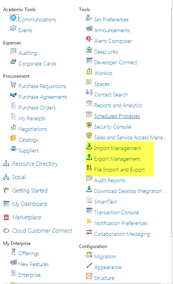
Task: Open Sales and Service Access Management link
Action: coord(130,138)
